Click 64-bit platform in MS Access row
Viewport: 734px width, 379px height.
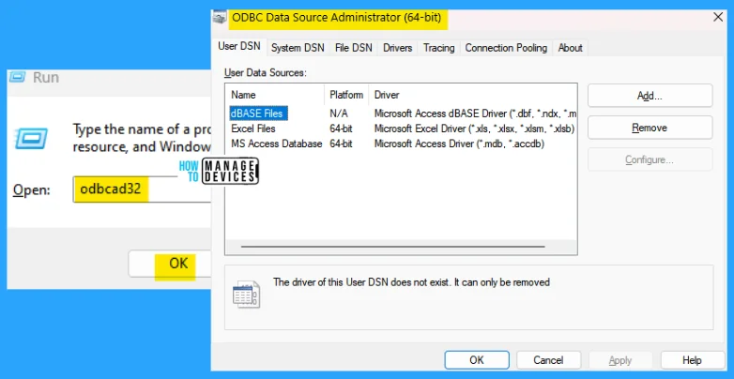(x=341, y=144)
